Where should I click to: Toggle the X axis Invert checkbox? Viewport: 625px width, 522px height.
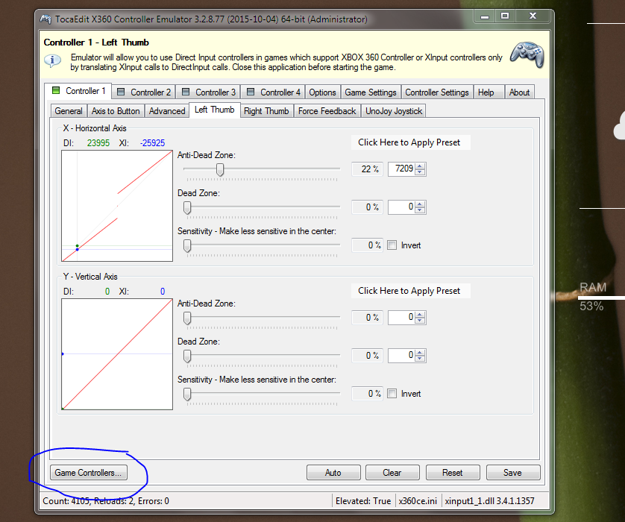pyautogui.click(x=392, y=245)
